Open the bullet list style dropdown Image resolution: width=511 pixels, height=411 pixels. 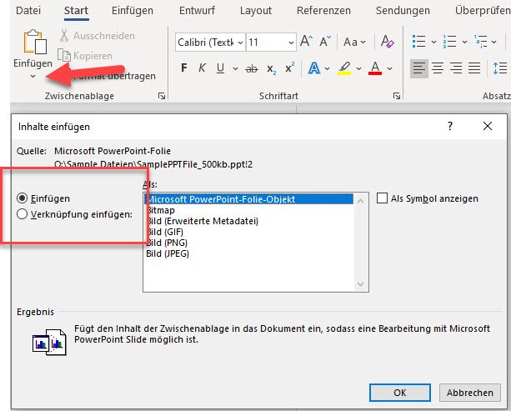(433, 42)
